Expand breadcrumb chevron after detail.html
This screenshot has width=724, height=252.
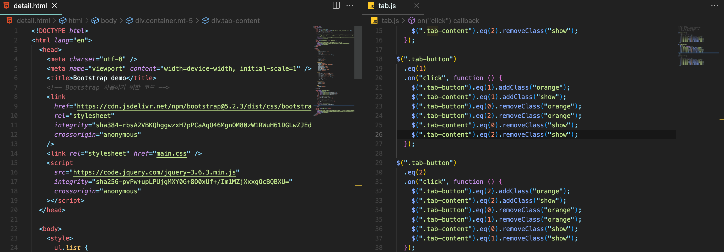pyautogui.click(x=55, y=20)
